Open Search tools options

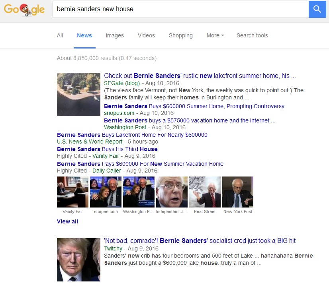click(x=252, y=35)
